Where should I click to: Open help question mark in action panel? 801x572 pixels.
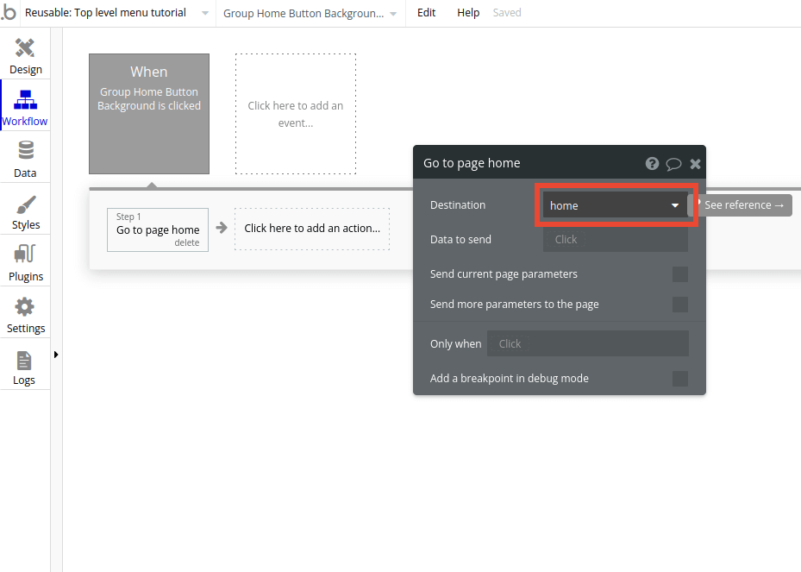tap(652, 164)
